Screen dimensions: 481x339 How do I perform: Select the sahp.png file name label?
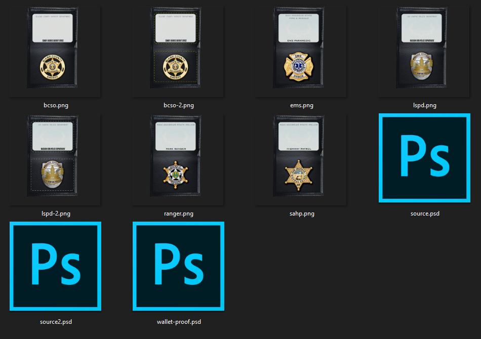(x=301, y=214)
